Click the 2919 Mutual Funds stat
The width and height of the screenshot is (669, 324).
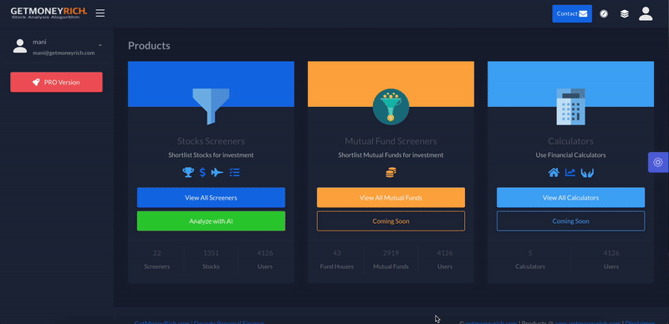(391, 260)
